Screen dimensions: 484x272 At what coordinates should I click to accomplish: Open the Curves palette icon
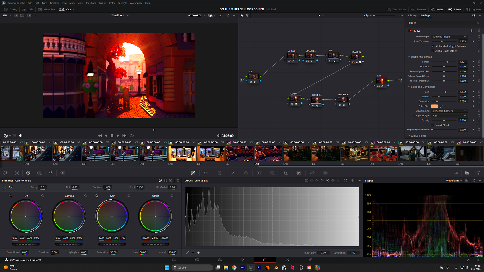click(x=193, y=173)
